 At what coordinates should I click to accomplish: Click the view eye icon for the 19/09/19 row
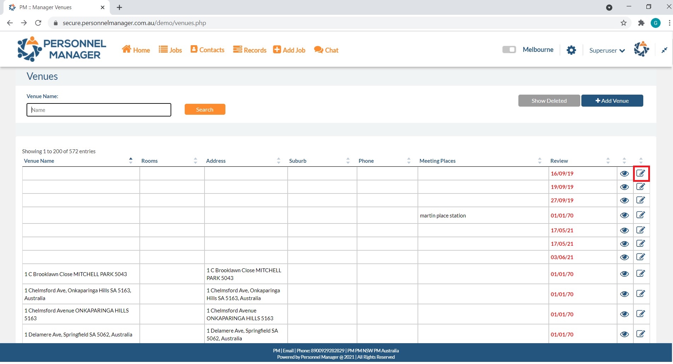click(624, 187)
